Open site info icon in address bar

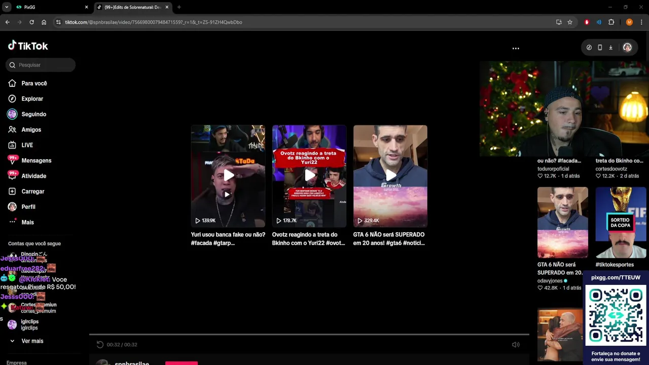coord(58,22)
